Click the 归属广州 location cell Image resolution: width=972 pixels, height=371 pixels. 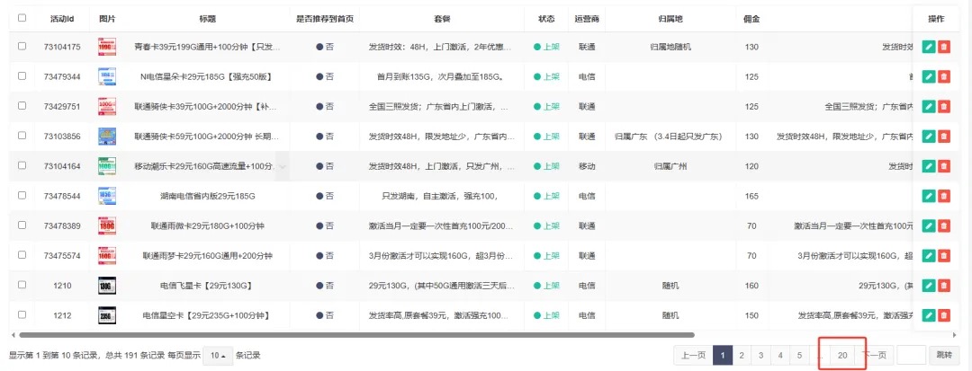coord(670,165)
